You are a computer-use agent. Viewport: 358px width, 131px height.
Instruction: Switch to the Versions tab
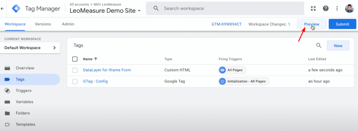pyautogui.click(x=43, y=24)
